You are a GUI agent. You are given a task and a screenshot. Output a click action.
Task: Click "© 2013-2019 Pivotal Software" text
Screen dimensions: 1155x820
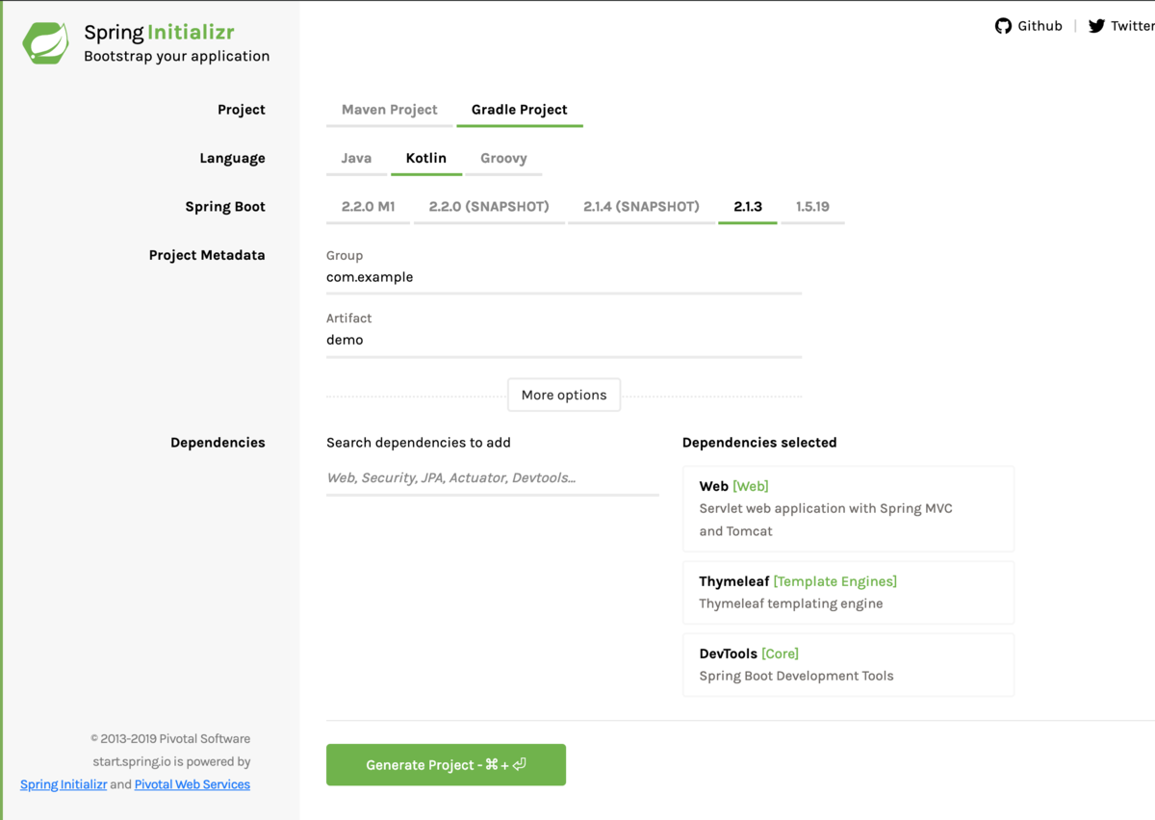coord(170,739)
